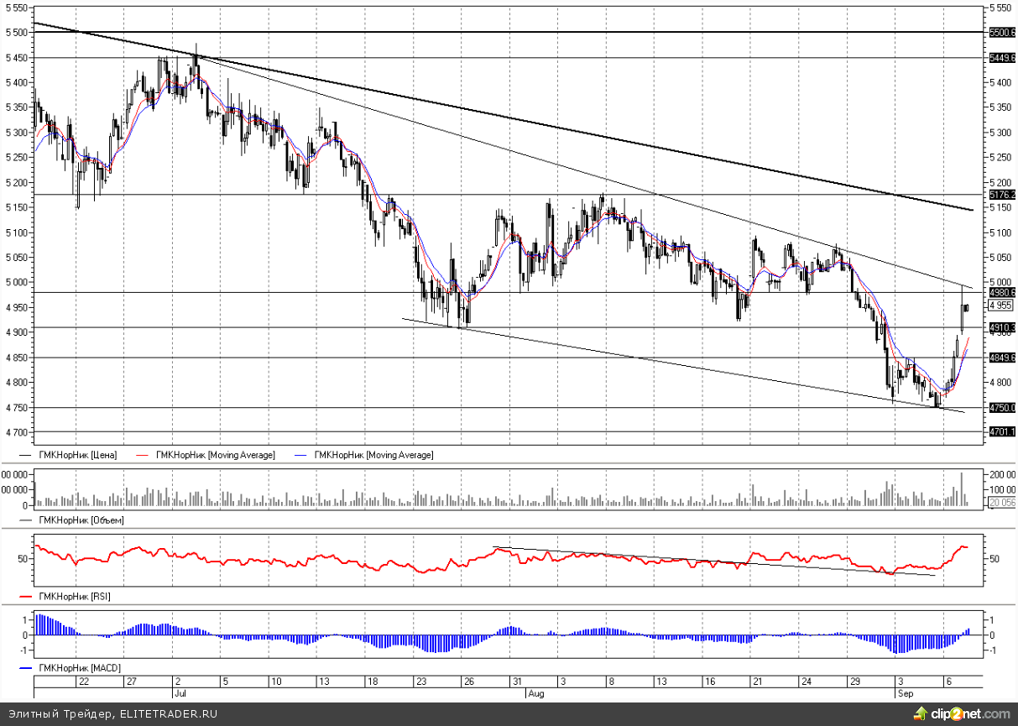
Task: Click the red RSI legend line marker
Action: point(24,597)
